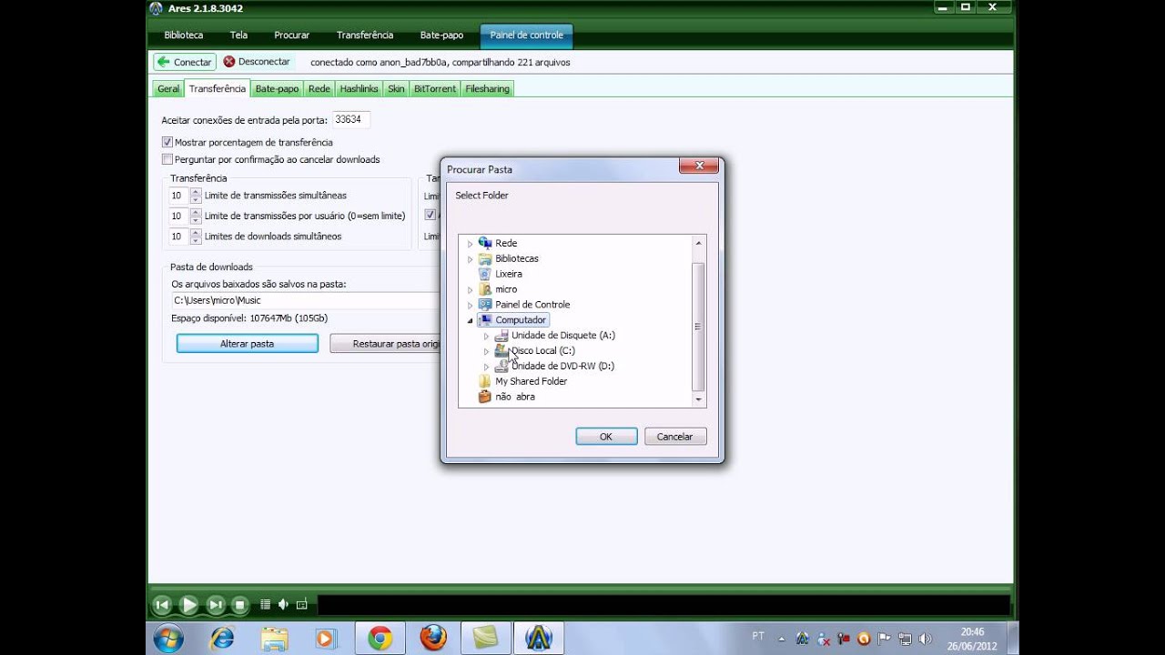
Task: Toggle Mostrar porcentagem de transferência checkbox
Action: tap(167, 143)
